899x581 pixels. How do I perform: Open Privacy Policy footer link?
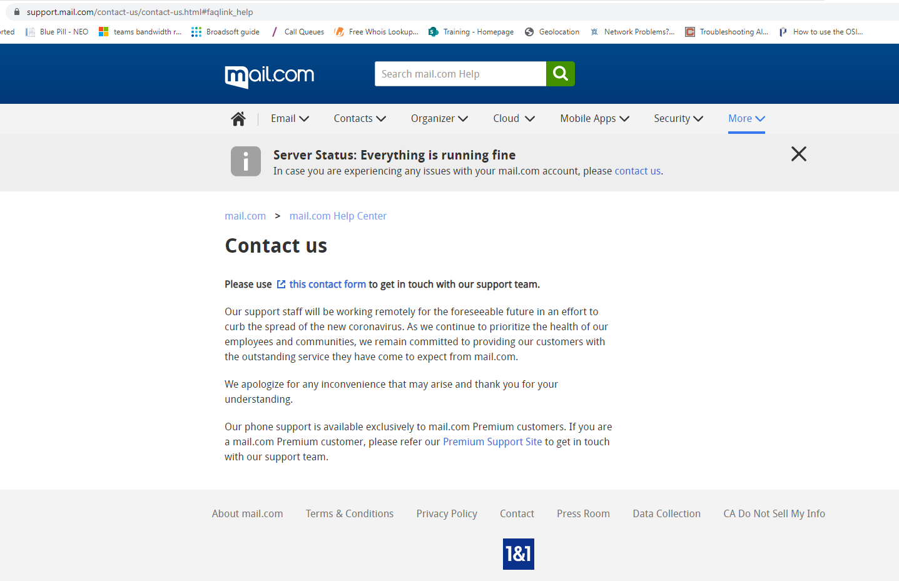(447, 514)
